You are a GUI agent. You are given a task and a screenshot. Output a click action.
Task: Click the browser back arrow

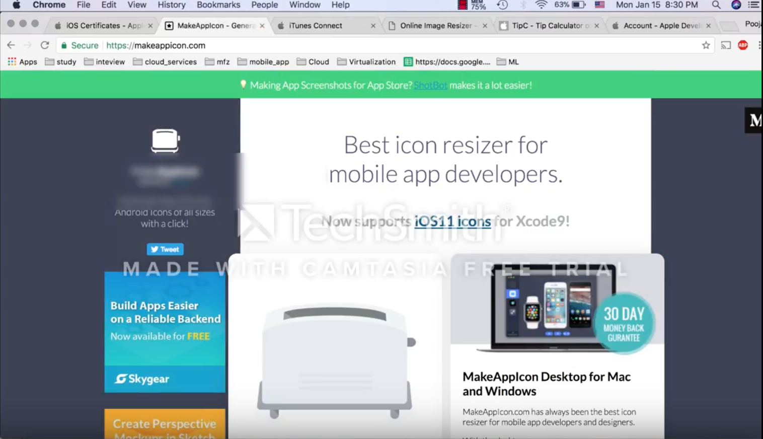(11, 45)
